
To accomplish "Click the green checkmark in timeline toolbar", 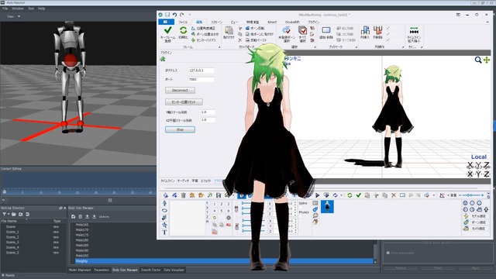I will 358,195.
